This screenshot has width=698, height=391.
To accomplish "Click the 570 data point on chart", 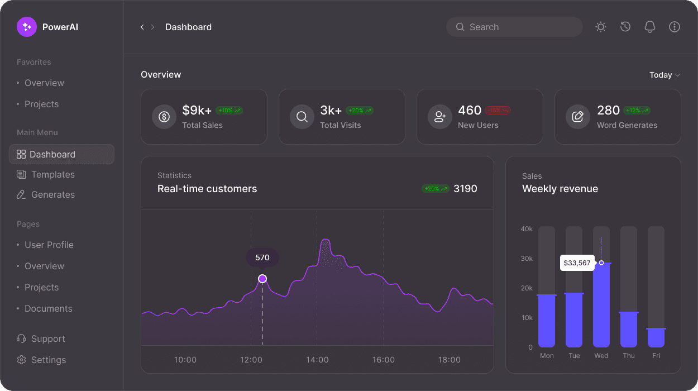I will point(262,279).
